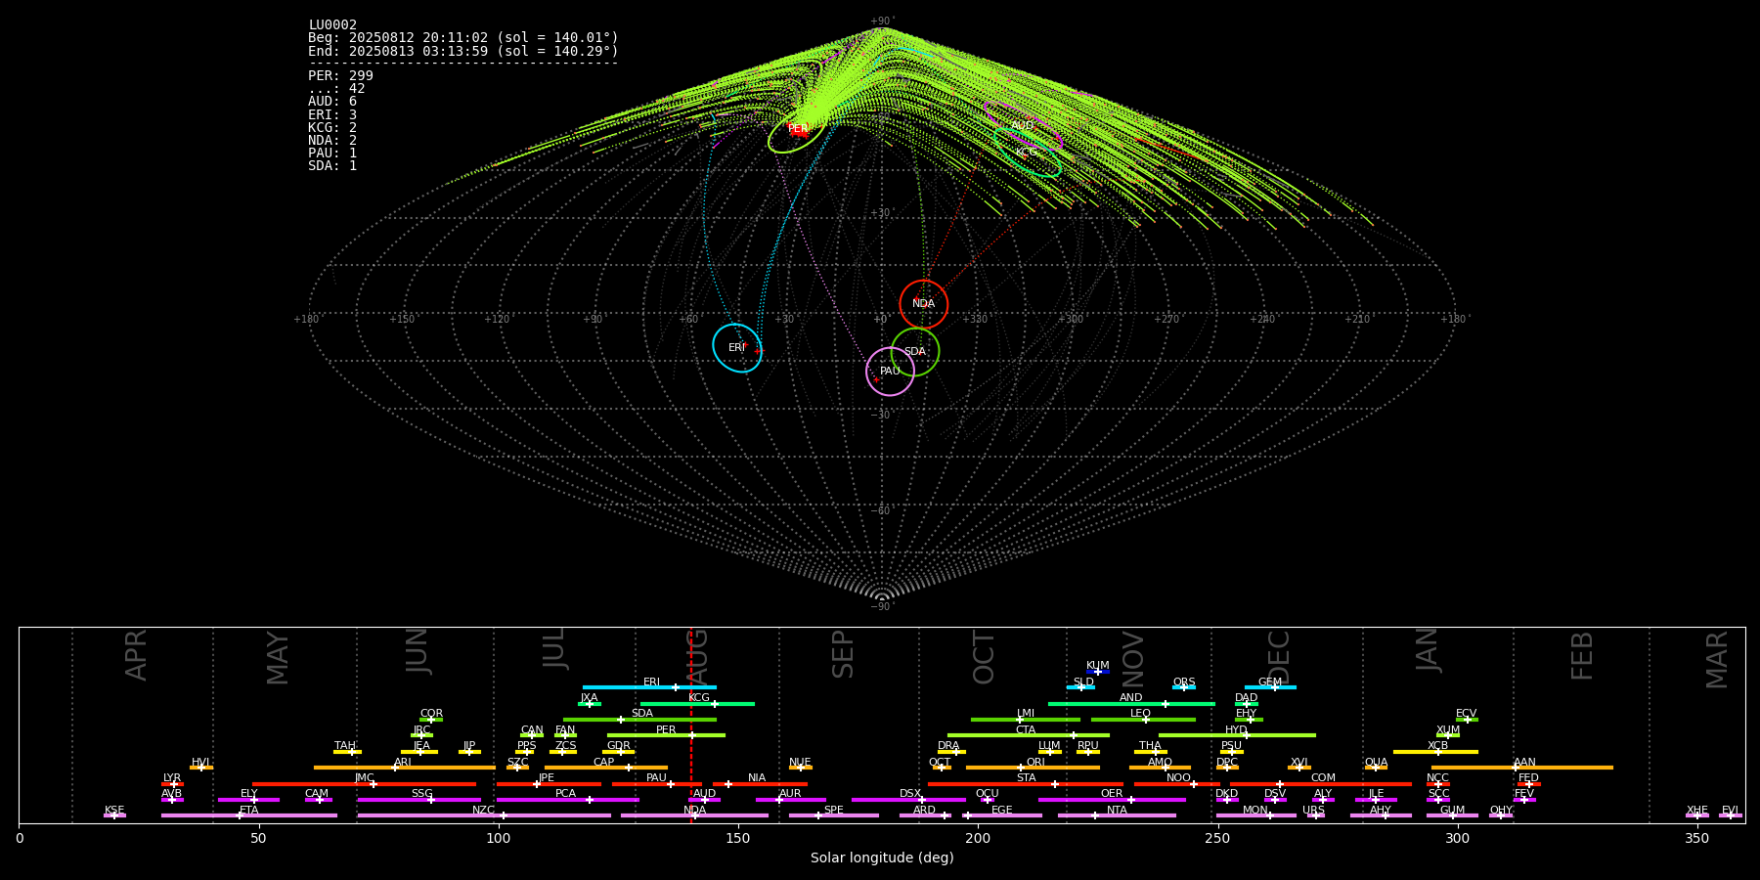Click the NDA: 2 legend entry
This screenshot has height=880, width=1760.
tap(332, 141)
